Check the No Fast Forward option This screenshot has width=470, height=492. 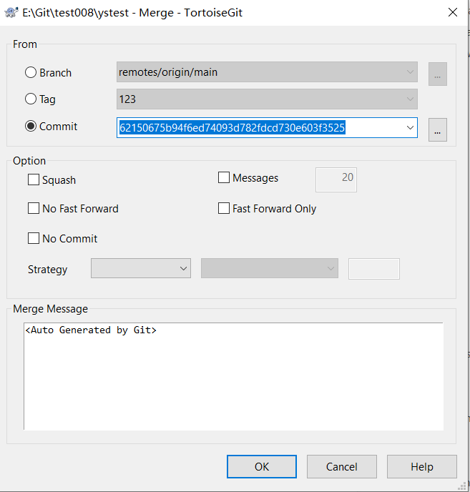tap(34, 208)
